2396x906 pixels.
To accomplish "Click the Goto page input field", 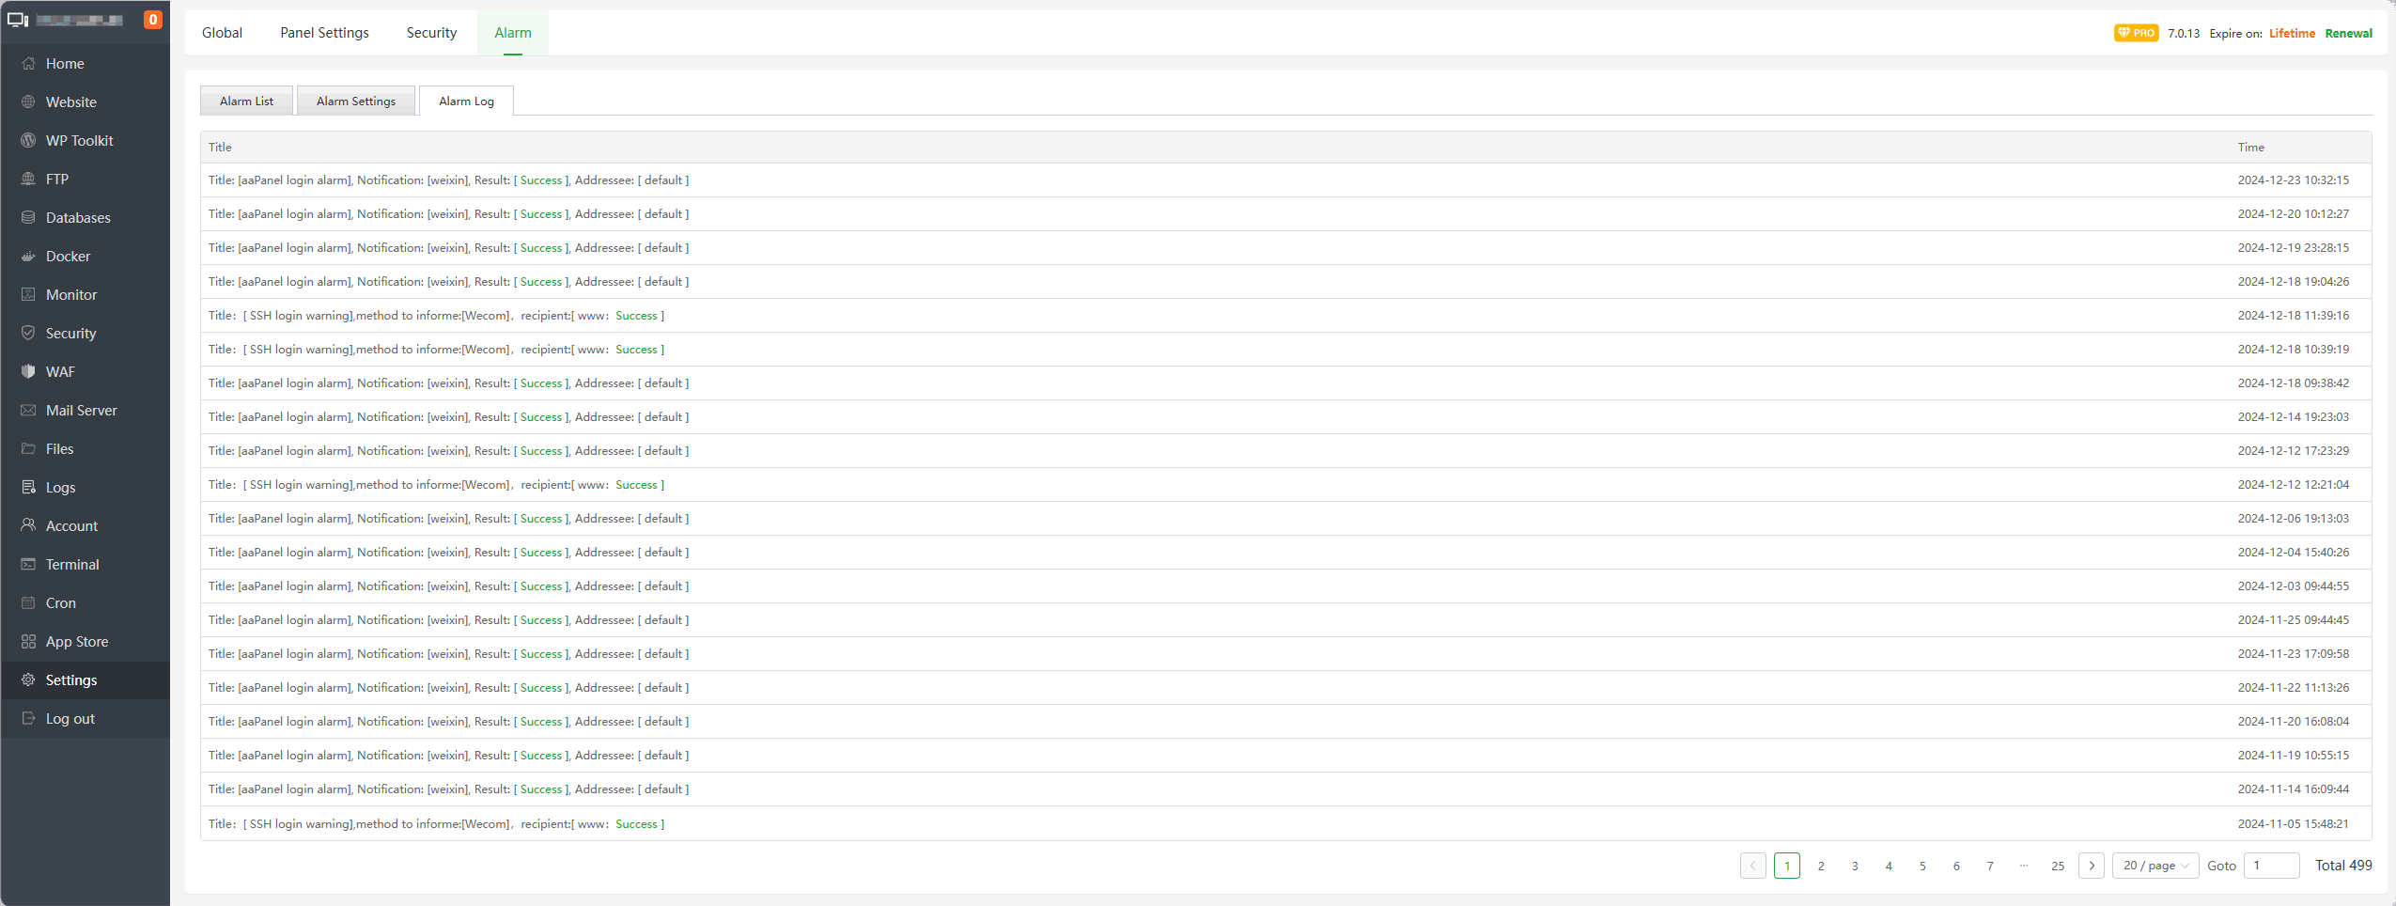I will pos(2270,866).
